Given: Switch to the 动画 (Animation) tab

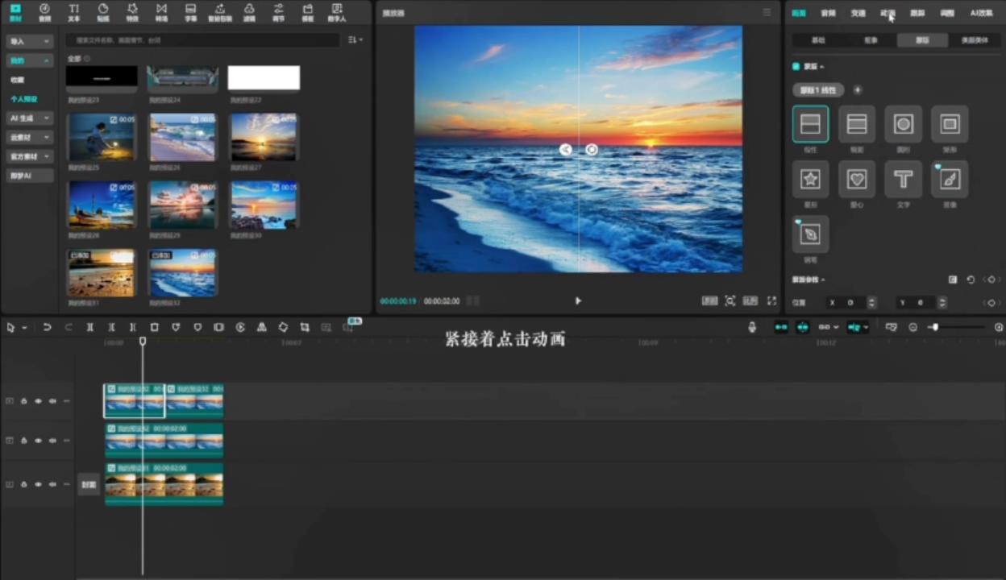Looking at the screenshot, I should (x=887, y=13).
